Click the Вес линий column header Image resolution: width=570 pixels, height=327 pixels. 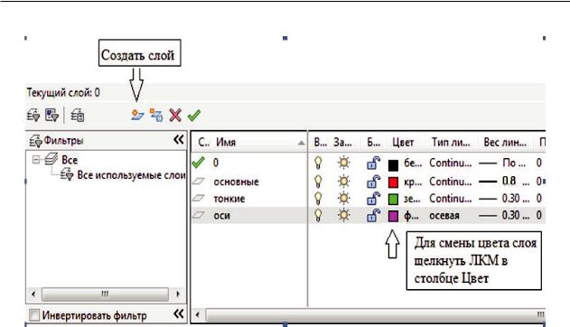505,142
